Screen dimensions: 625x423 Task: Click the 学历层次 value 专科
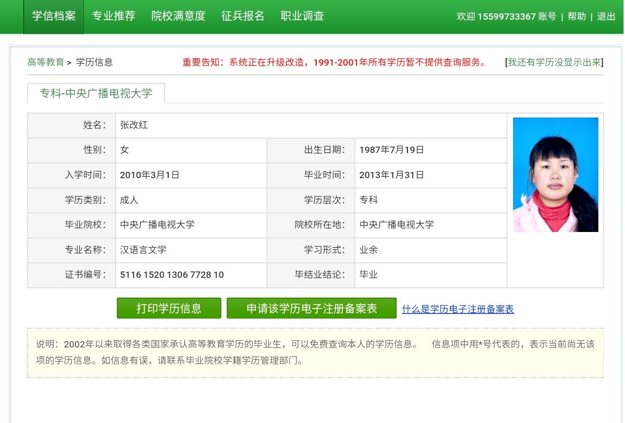(368, 200)
